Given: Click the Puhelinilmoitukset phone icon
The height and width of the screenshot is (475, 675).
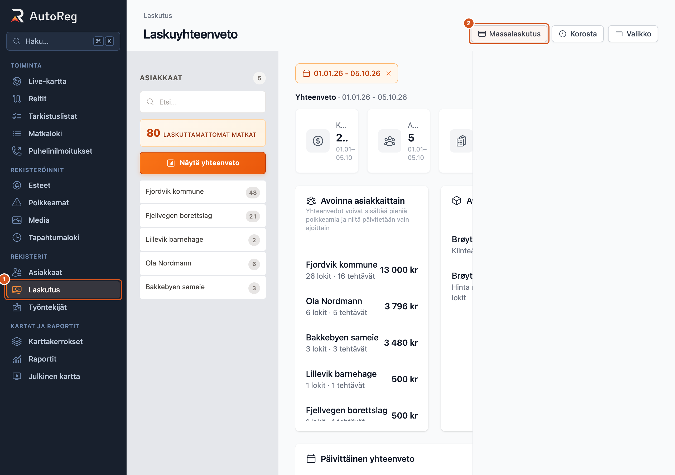Looking at the screenshot, I should point(17,151).
